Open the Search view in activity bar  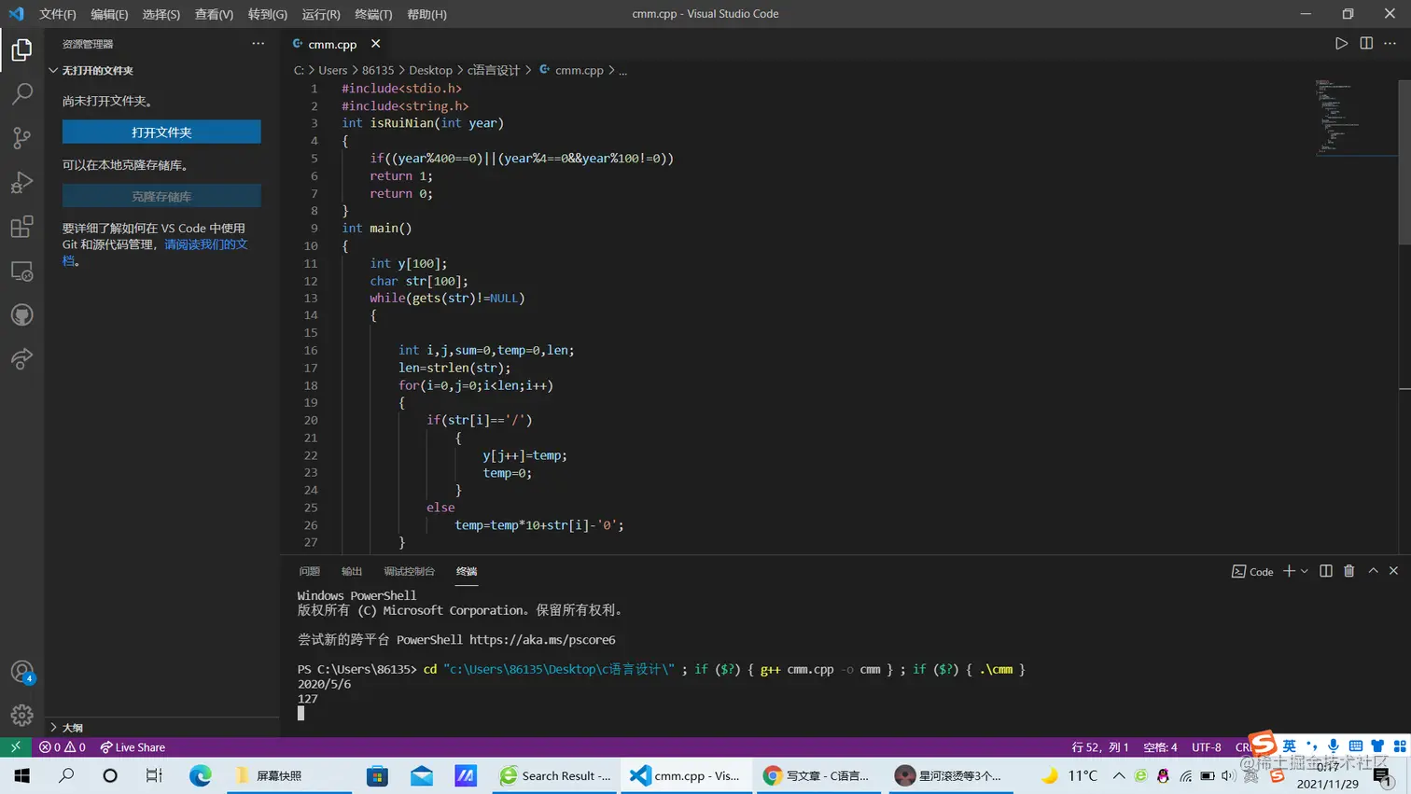[21, 93]
